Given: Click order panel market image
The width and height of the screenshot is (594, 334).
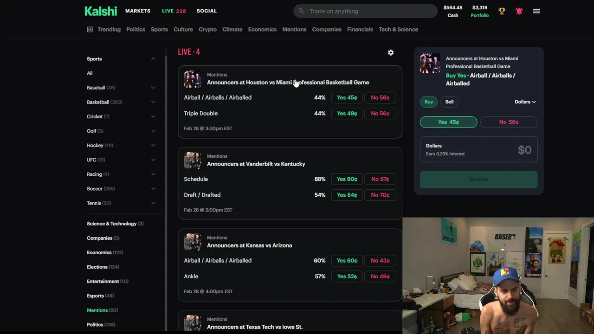Looking at the screenshot, I should coord(430,63).
